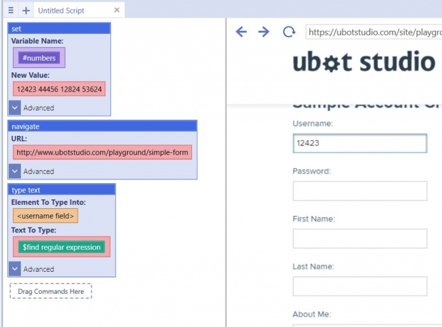Click the Last Name: label on the form
Image resolution: width=442 pixels, height=327 pixels.
pos(313,266)
